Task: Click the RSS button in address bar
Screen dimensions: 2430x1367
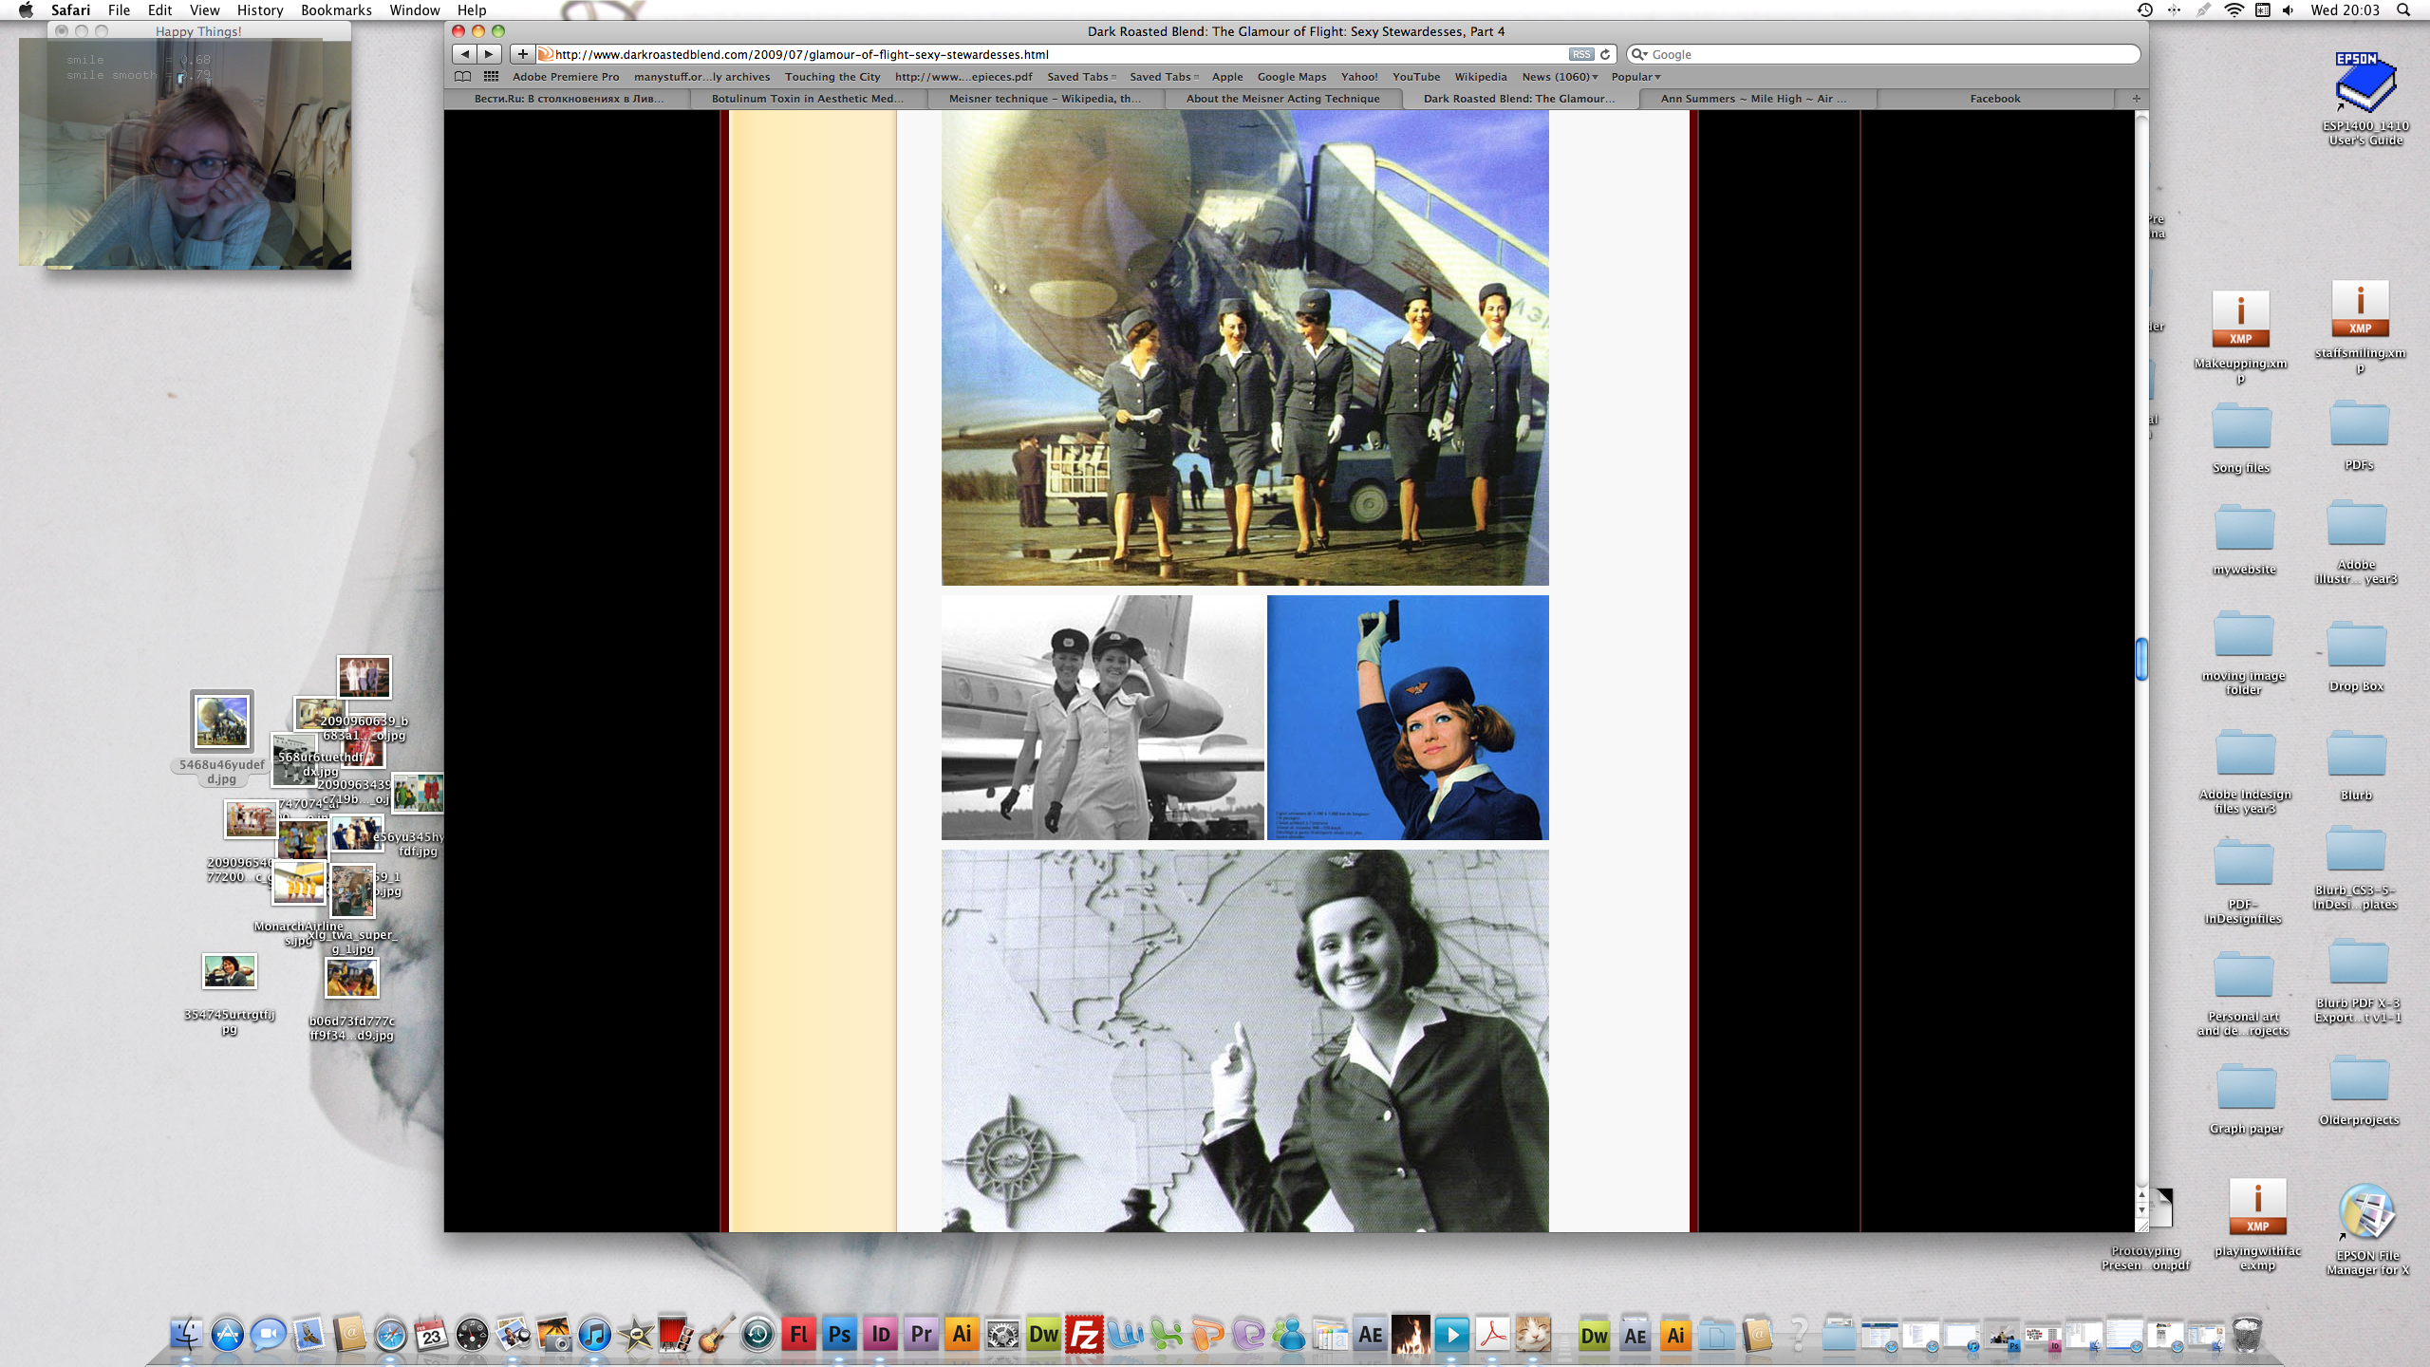Action: click(1580, 54)
